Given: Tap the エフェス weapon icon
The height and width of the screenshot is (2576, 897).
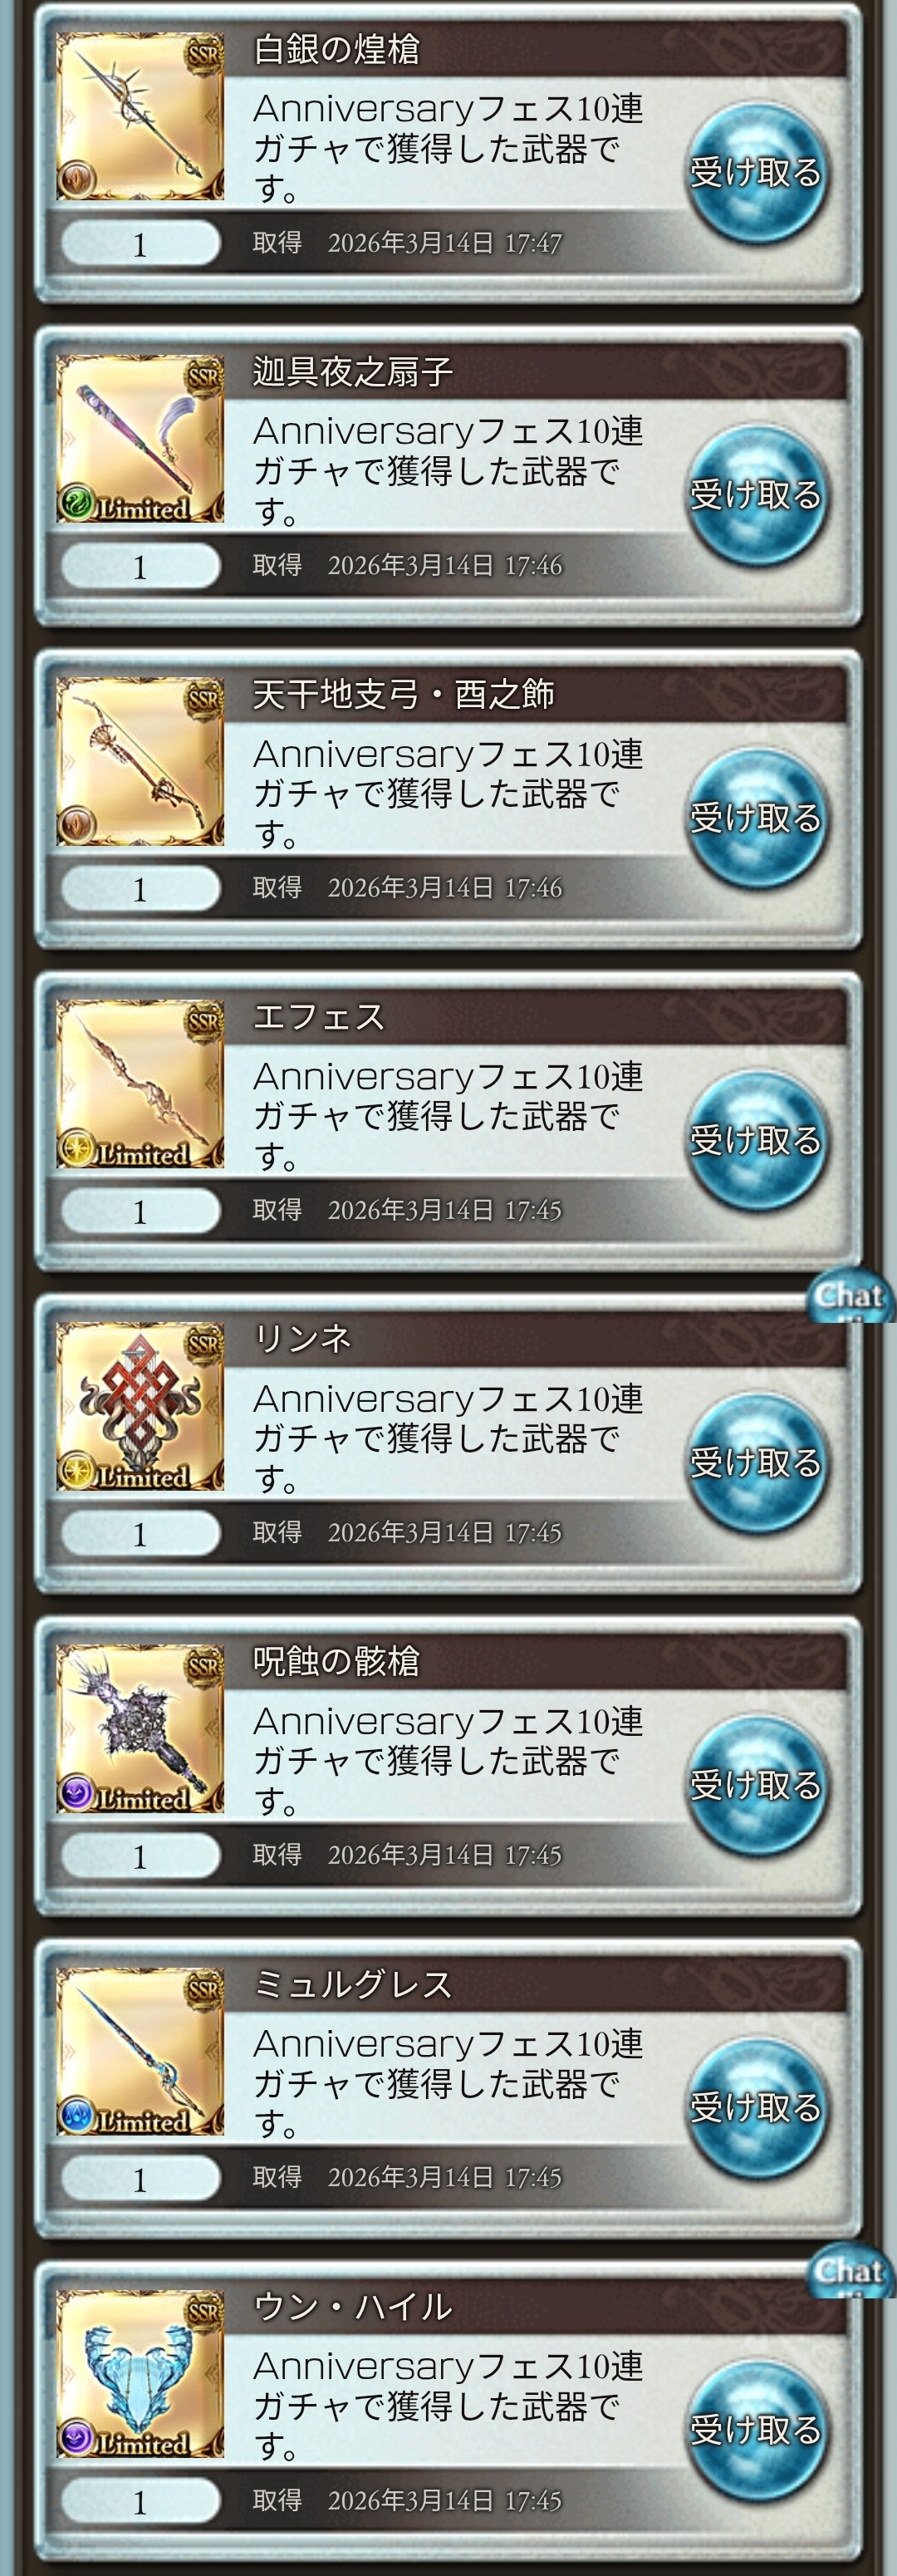Looking at the screenshot, I should point(140,1083).
